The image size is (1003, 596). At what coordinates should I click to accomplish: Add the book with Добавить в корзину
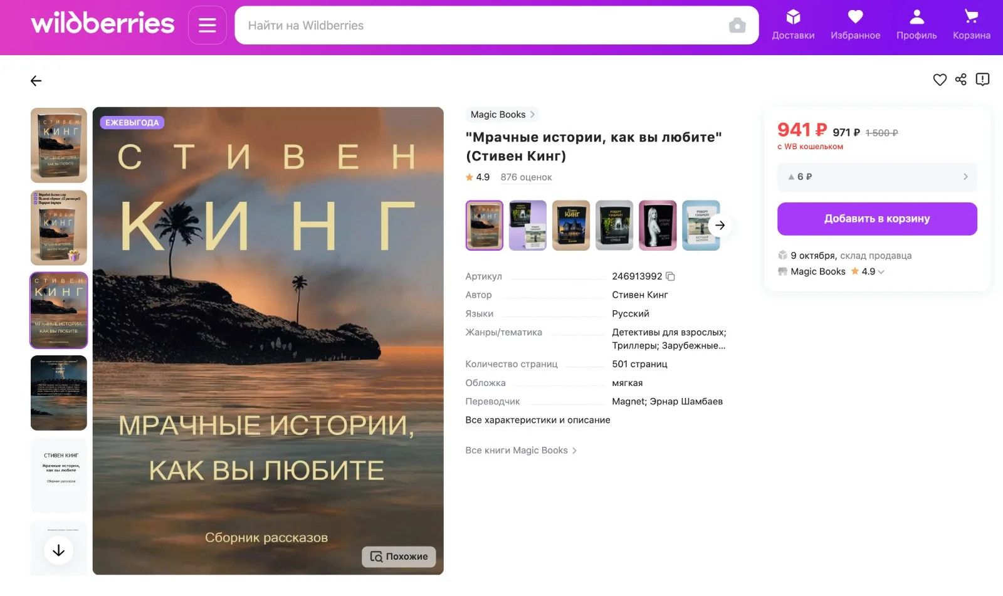877,219
